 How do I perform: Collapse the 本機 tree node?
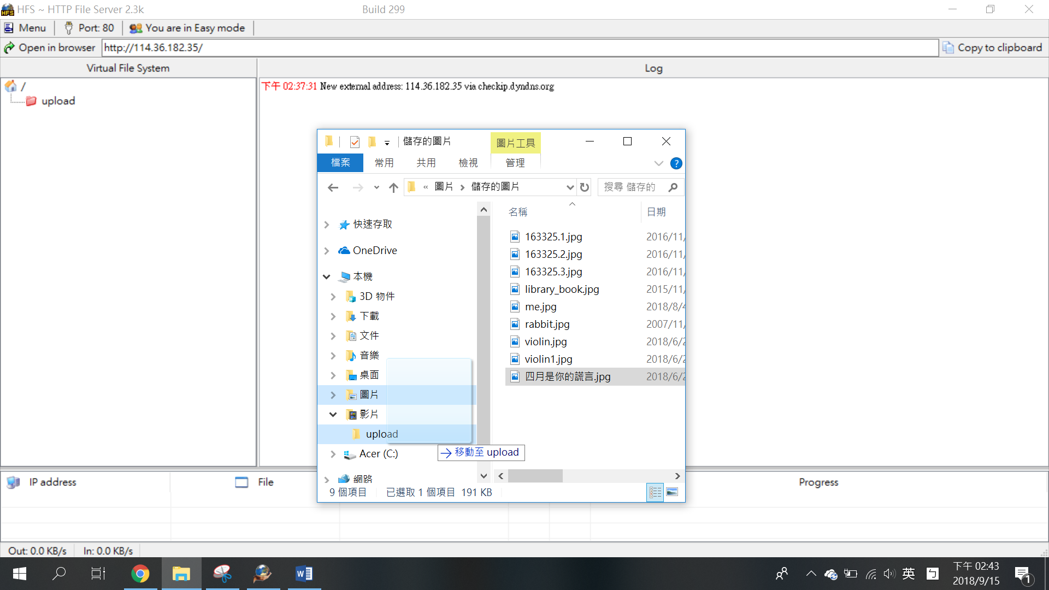327,277
